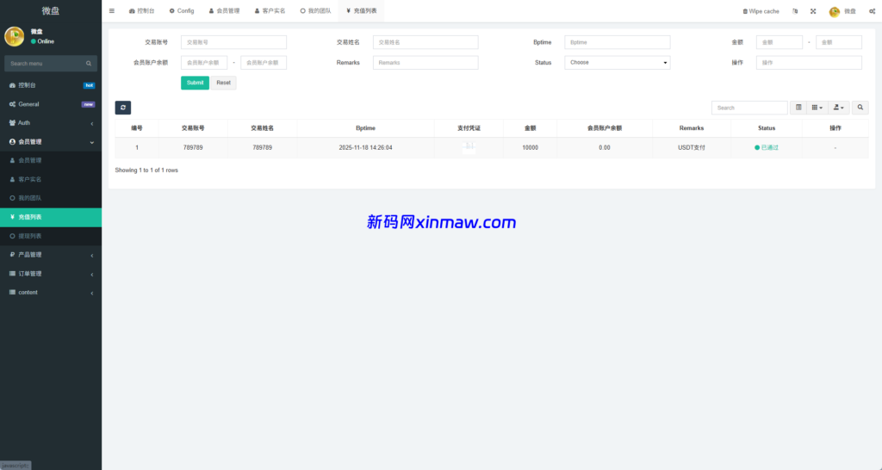The width and height of the screenshot is (882, 470).
Task: Open General in the sidebar
Action: 51,104
